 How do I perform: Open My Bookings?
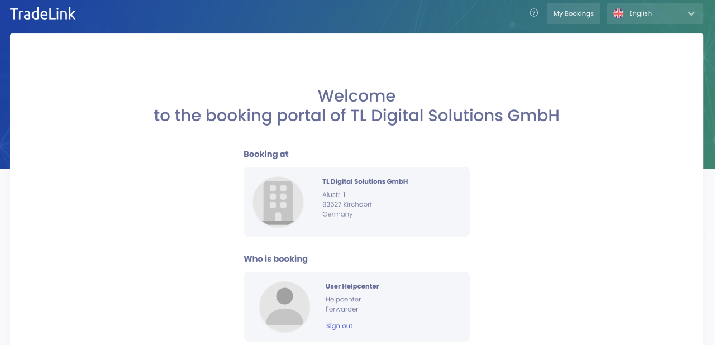click(x=573, y=13)
